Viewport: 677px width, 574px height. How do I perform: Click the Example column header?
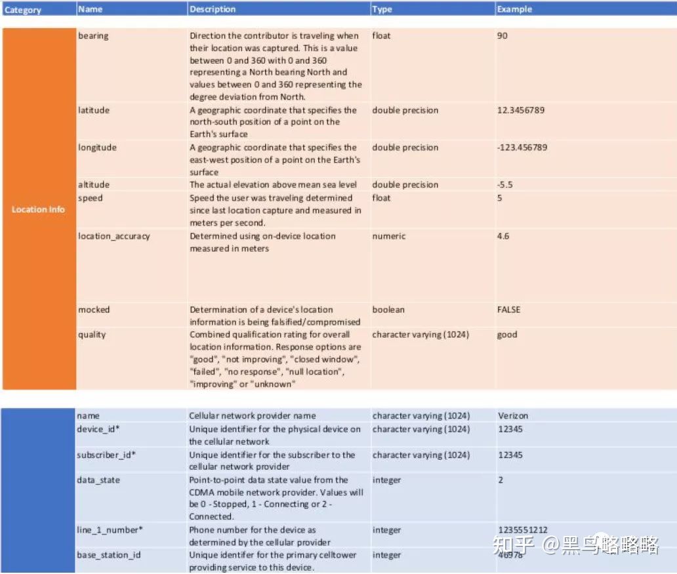(x=514, y=9)
